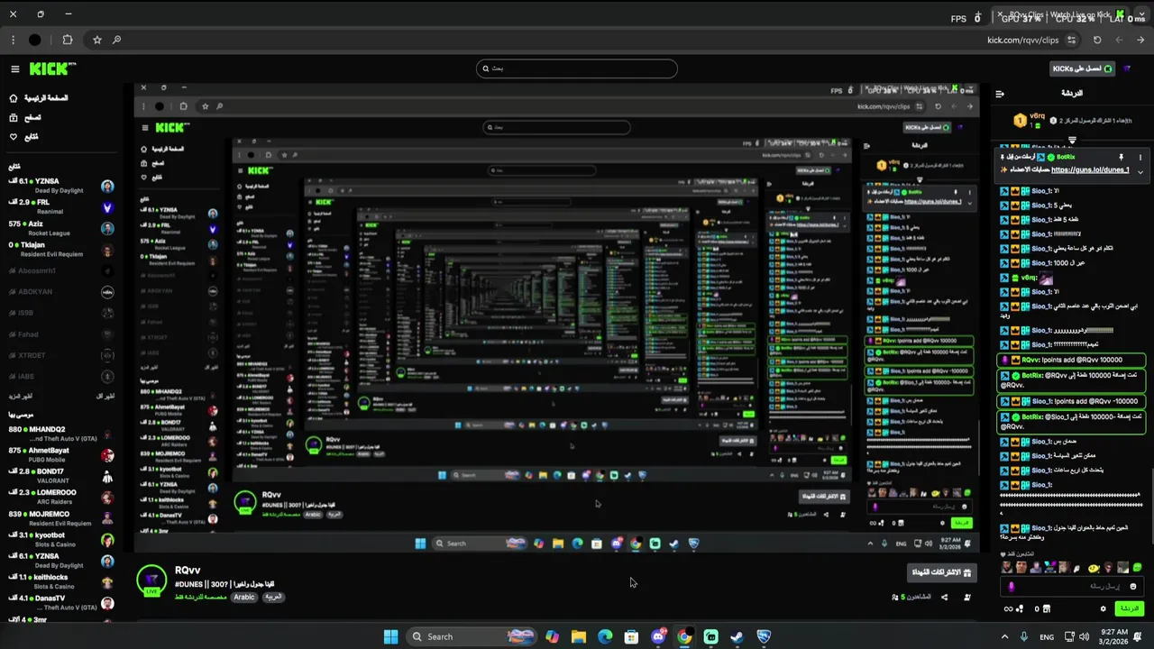The height and width of the screenshot is (649, 1154).
Task: Click the viewers count icon
Action: (x=895, y=597)
